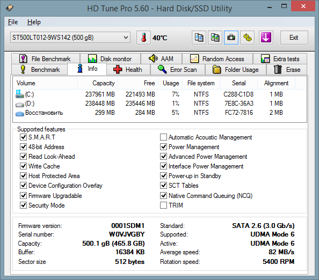Toggle S.M.A.R.T checkbox
The image size is (319, 280).
point(23,137)
